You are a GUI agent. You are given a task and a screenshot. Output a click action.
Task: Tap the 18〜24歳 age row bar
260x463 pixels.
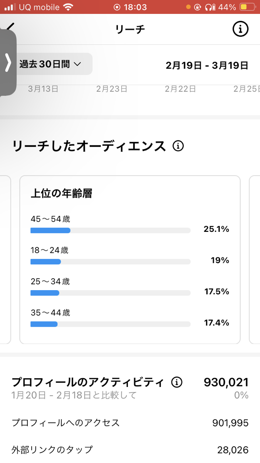click(110, 262)
